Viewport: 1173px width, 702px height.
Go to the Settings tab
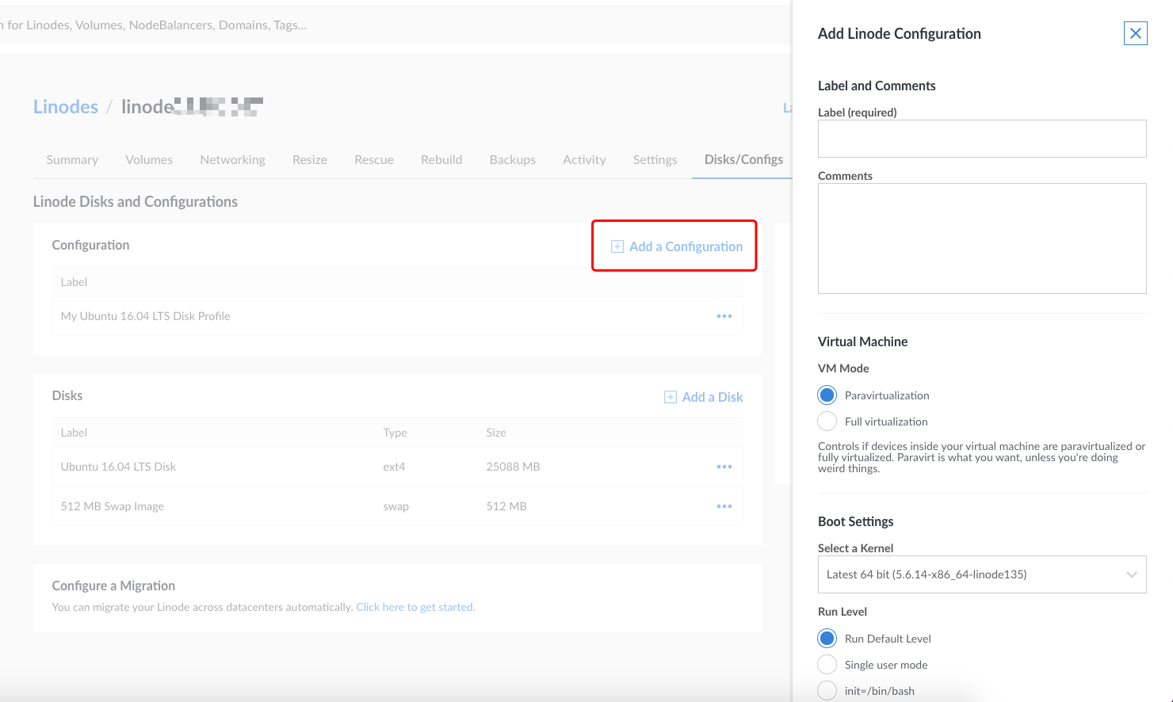click(655, 159)
